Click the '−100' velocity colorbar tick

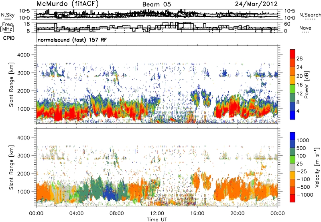(x=303, y=179)
